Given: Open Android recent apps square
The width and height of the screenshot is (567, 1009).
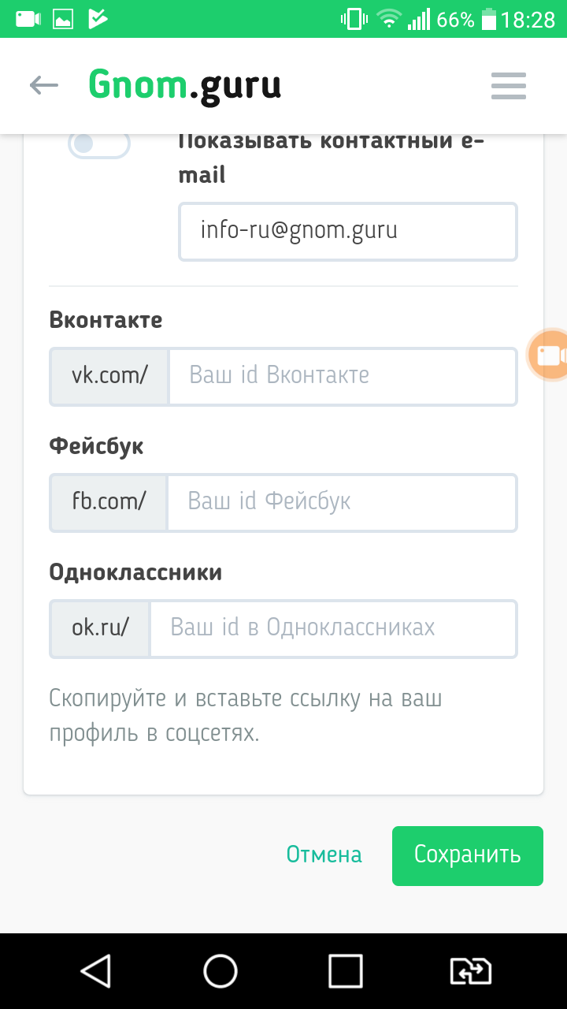Looking at the screenshot, I should point(345,970).
